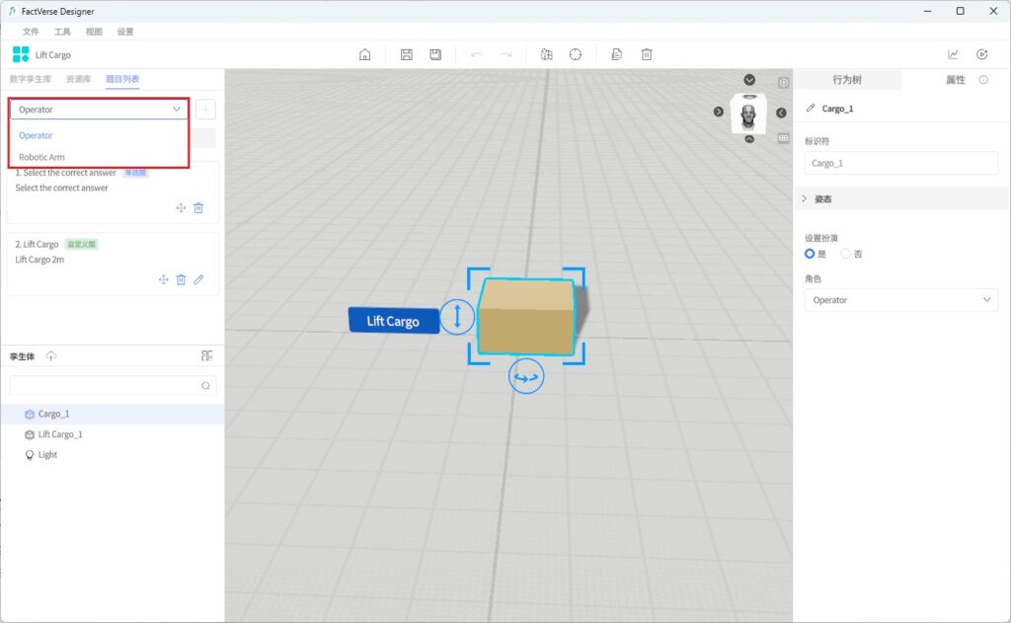Click the trash icon in the top toolbar
The image size is (1011, 623).
pos(647,54)
